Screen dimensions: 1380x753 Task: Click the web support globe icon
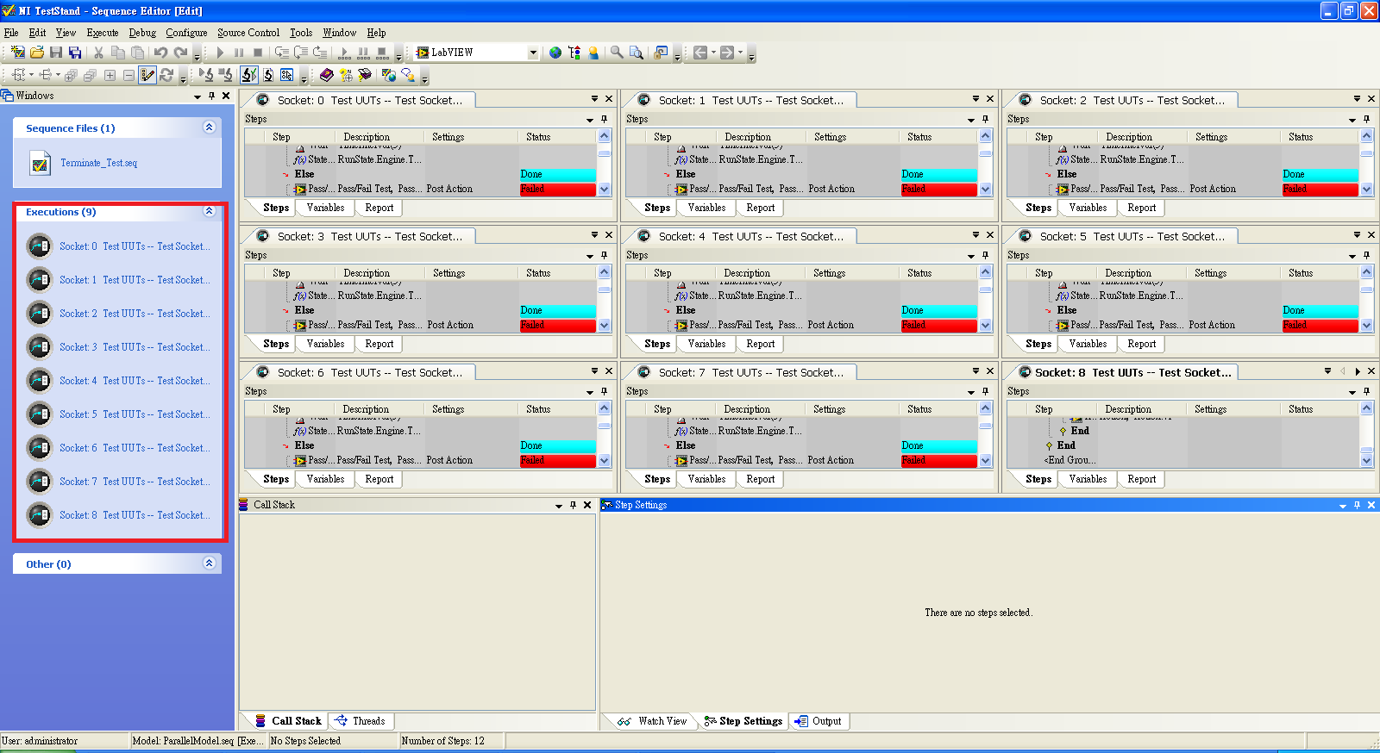click(x=388, y=75)
